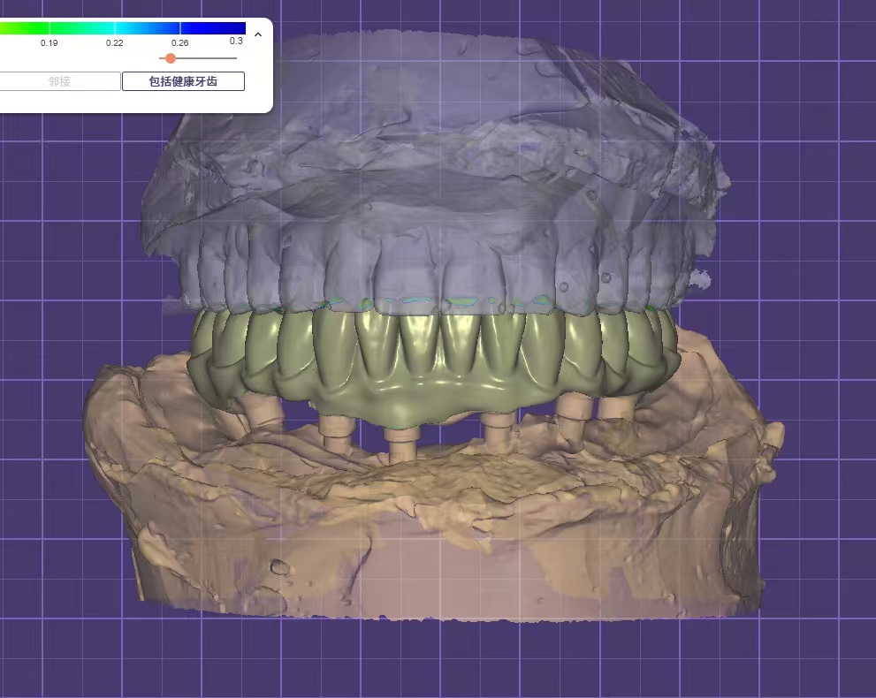Click the right end of slider track
Viewport: 876px width, 698px height.
click(x=235, y=58)
